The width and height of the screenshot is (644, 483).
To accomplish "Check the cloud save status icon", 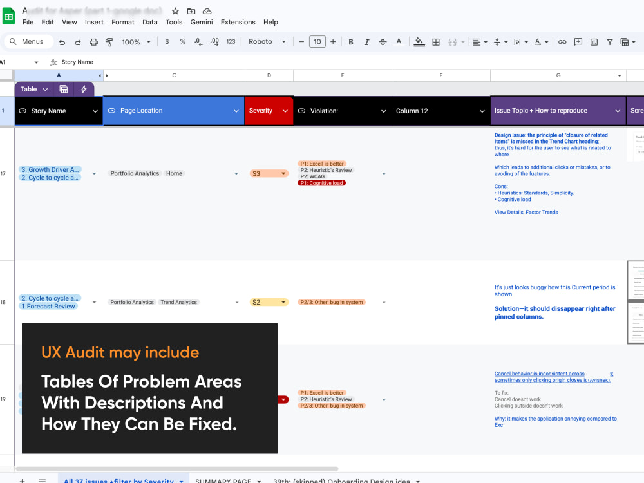I will tap(207, 11).
